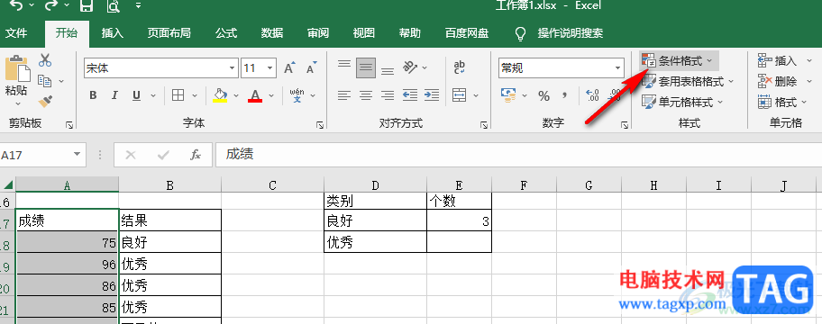
Task: Decrease font size with small A
Action: (x=312, y=68)
